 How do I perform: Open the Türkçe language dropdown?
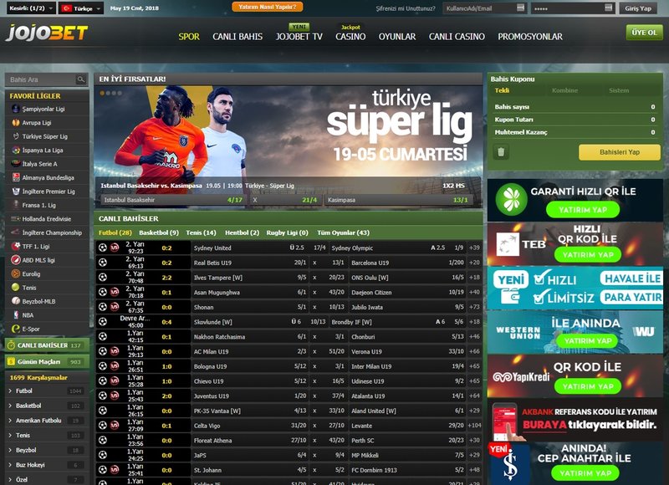coord(81,8)
